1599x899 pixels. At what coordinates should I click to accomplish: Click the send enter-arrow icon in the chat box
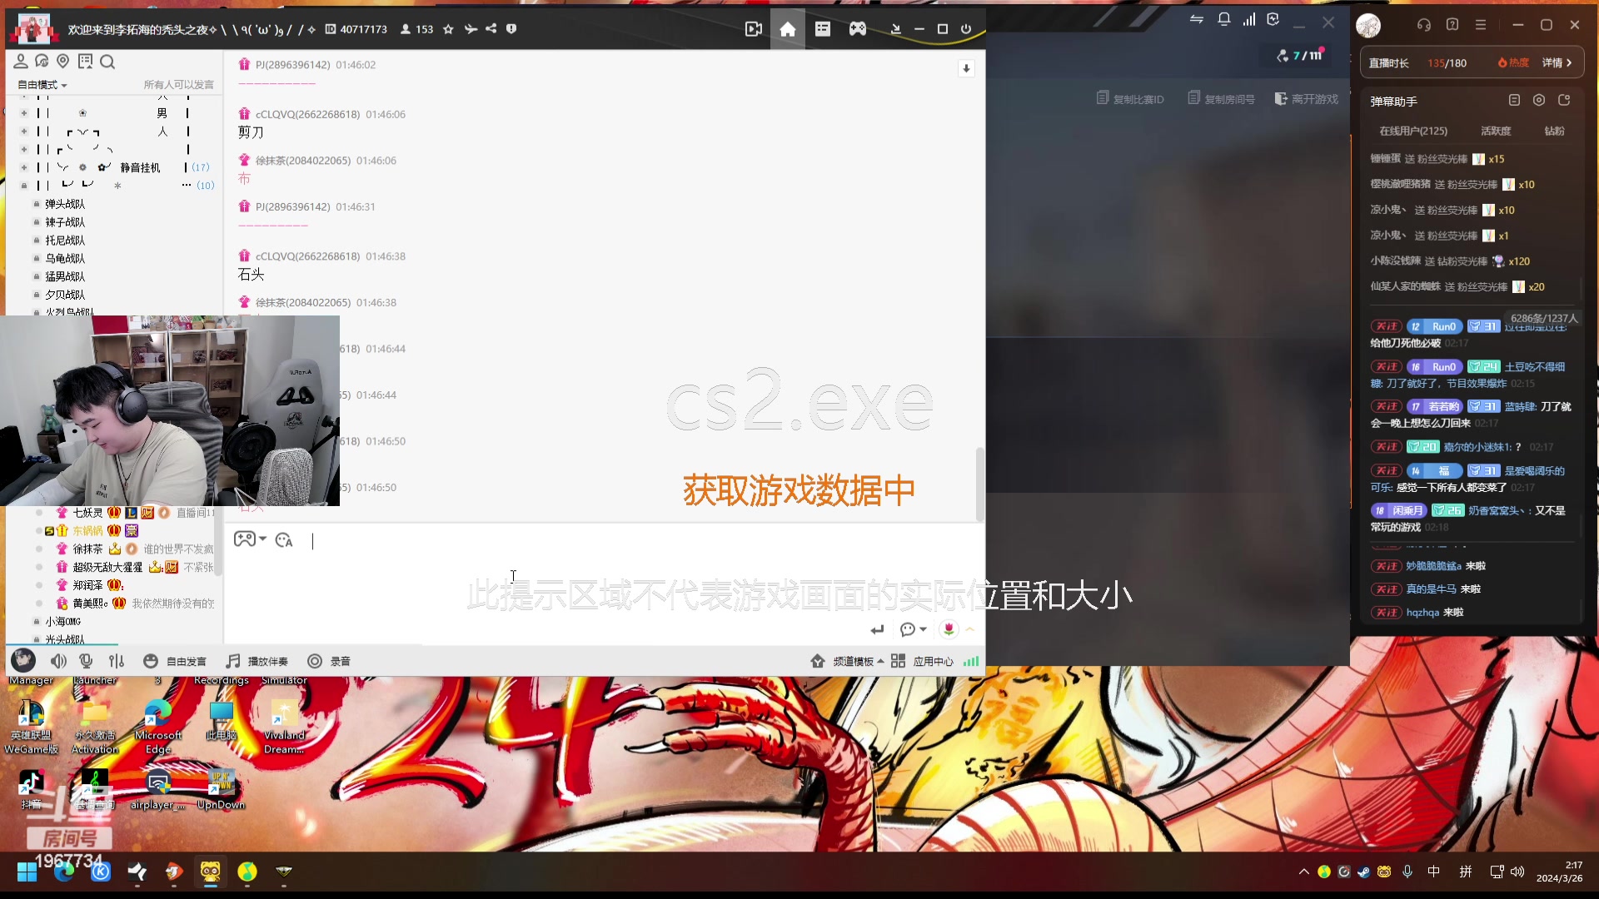[877, 630]
